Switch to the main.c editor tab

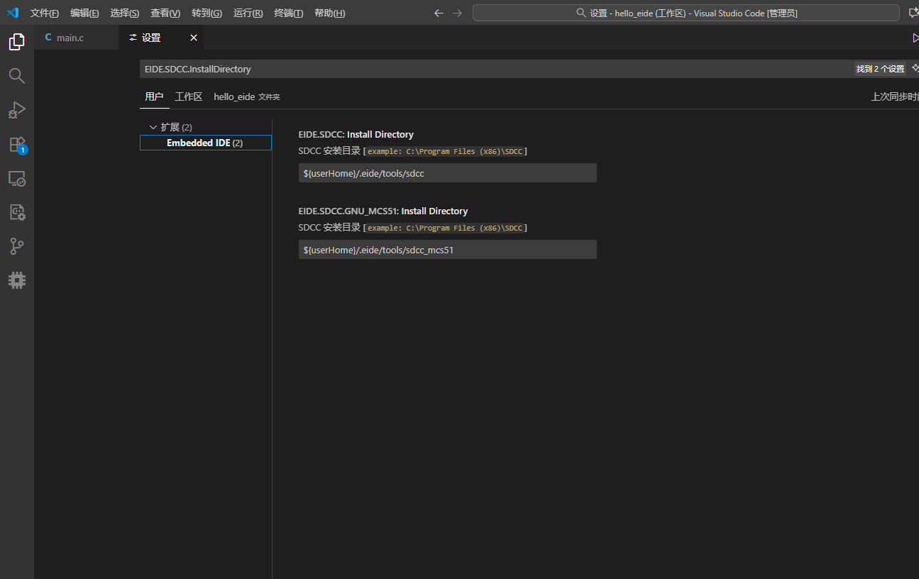point(76,38)
